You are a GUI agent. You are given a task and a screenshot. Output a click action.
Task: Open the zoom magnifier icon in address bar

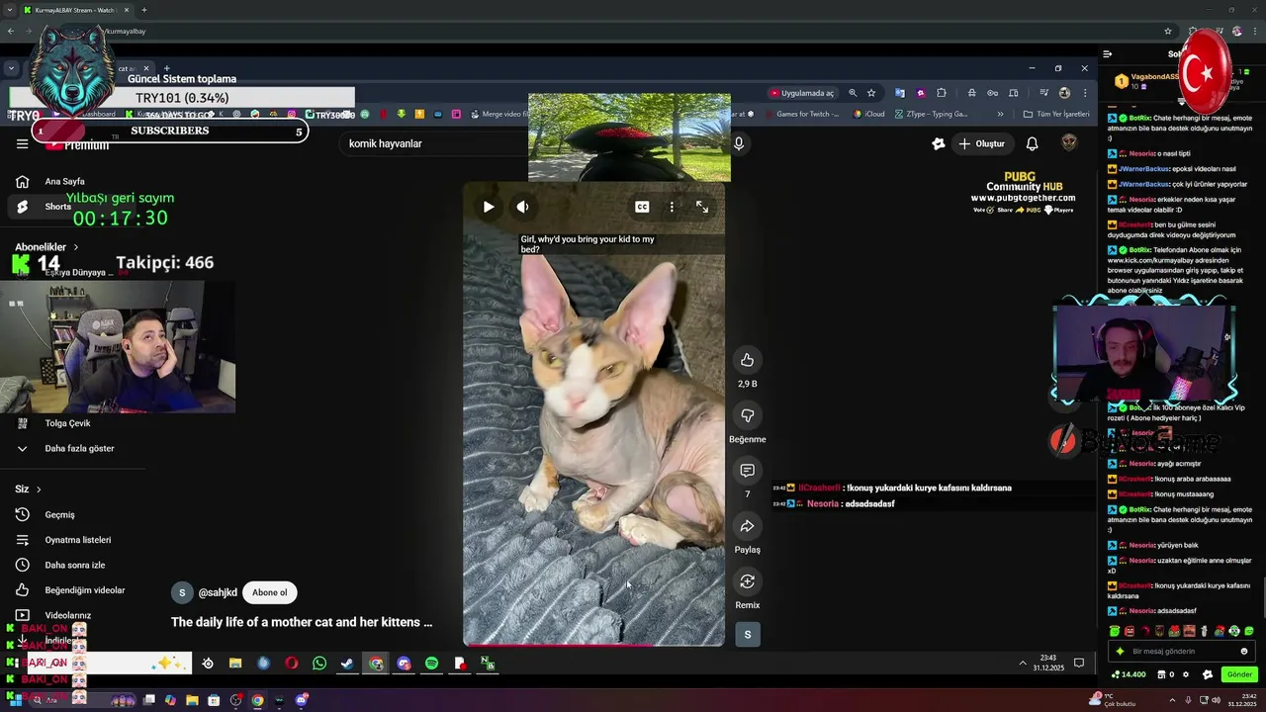[x=853, y=93]
